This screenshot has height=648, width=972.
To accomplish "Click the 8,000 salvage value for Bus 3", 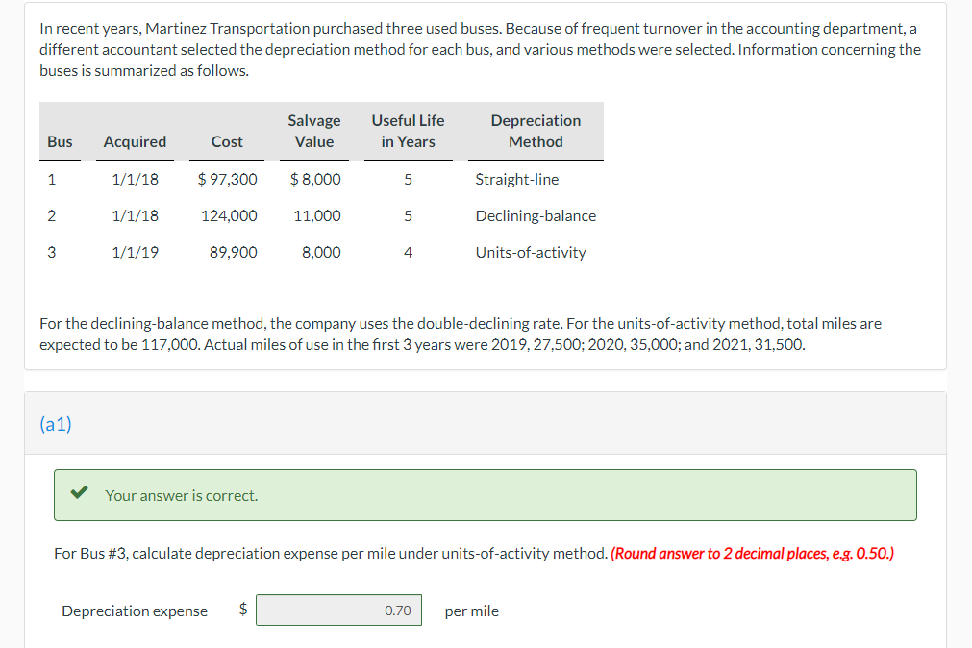I will pos(321,253).
